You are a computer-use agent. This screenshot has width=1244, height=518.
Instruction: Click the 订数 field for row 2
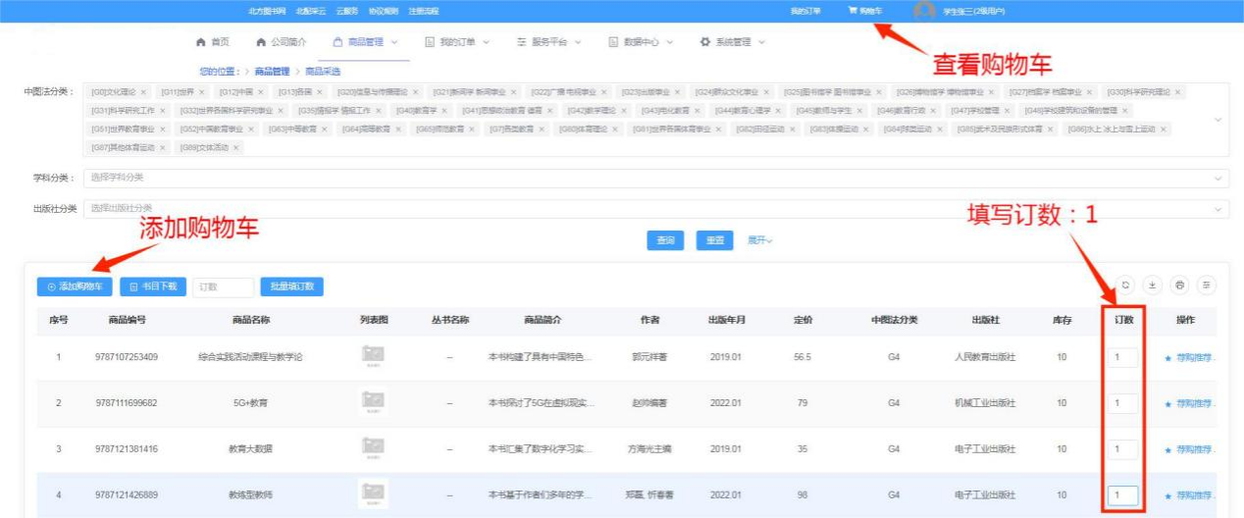pyautogui.click(x=1123, y=403)
